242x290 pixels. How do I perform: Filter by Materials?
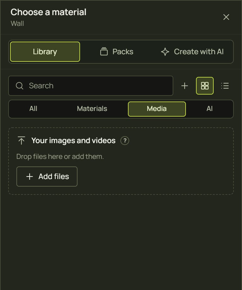tap(92, 109)
